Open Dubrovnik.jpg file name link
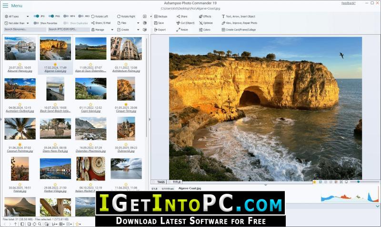The width and height of the screenshot is (381, 227). point(126,151)
